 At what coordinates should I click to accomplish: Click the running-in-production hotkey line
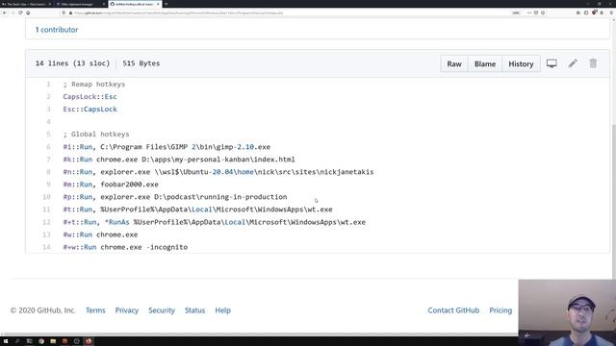175,197
